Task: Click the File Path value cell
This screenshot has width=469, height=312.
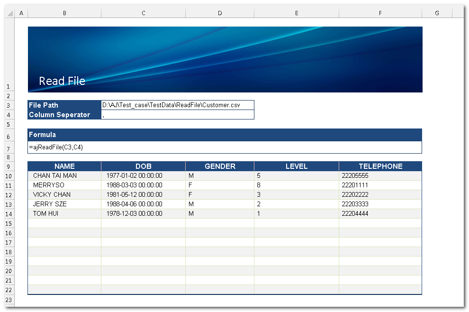Action: [x=178, y=105]
